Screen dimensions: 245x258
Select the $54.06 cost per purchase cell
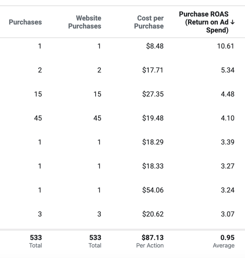tap(153, 190)
